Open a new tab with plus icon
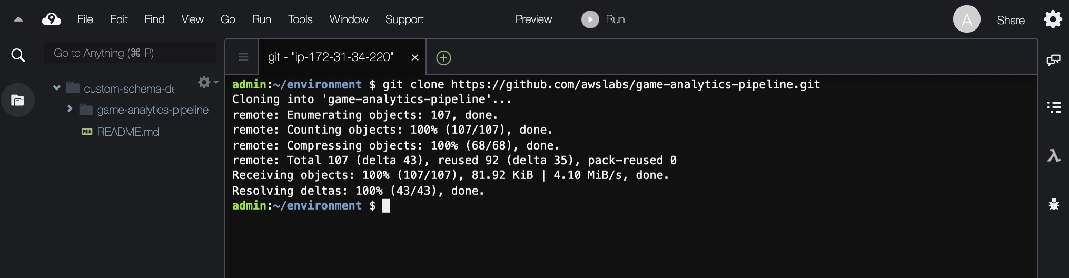 pyautogui.click(x=443, y=57)
